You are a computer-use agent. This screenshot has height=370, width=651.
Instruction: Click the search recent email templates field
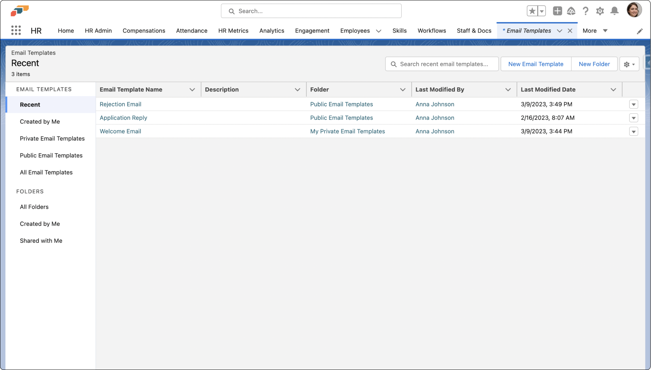(442, 64)
